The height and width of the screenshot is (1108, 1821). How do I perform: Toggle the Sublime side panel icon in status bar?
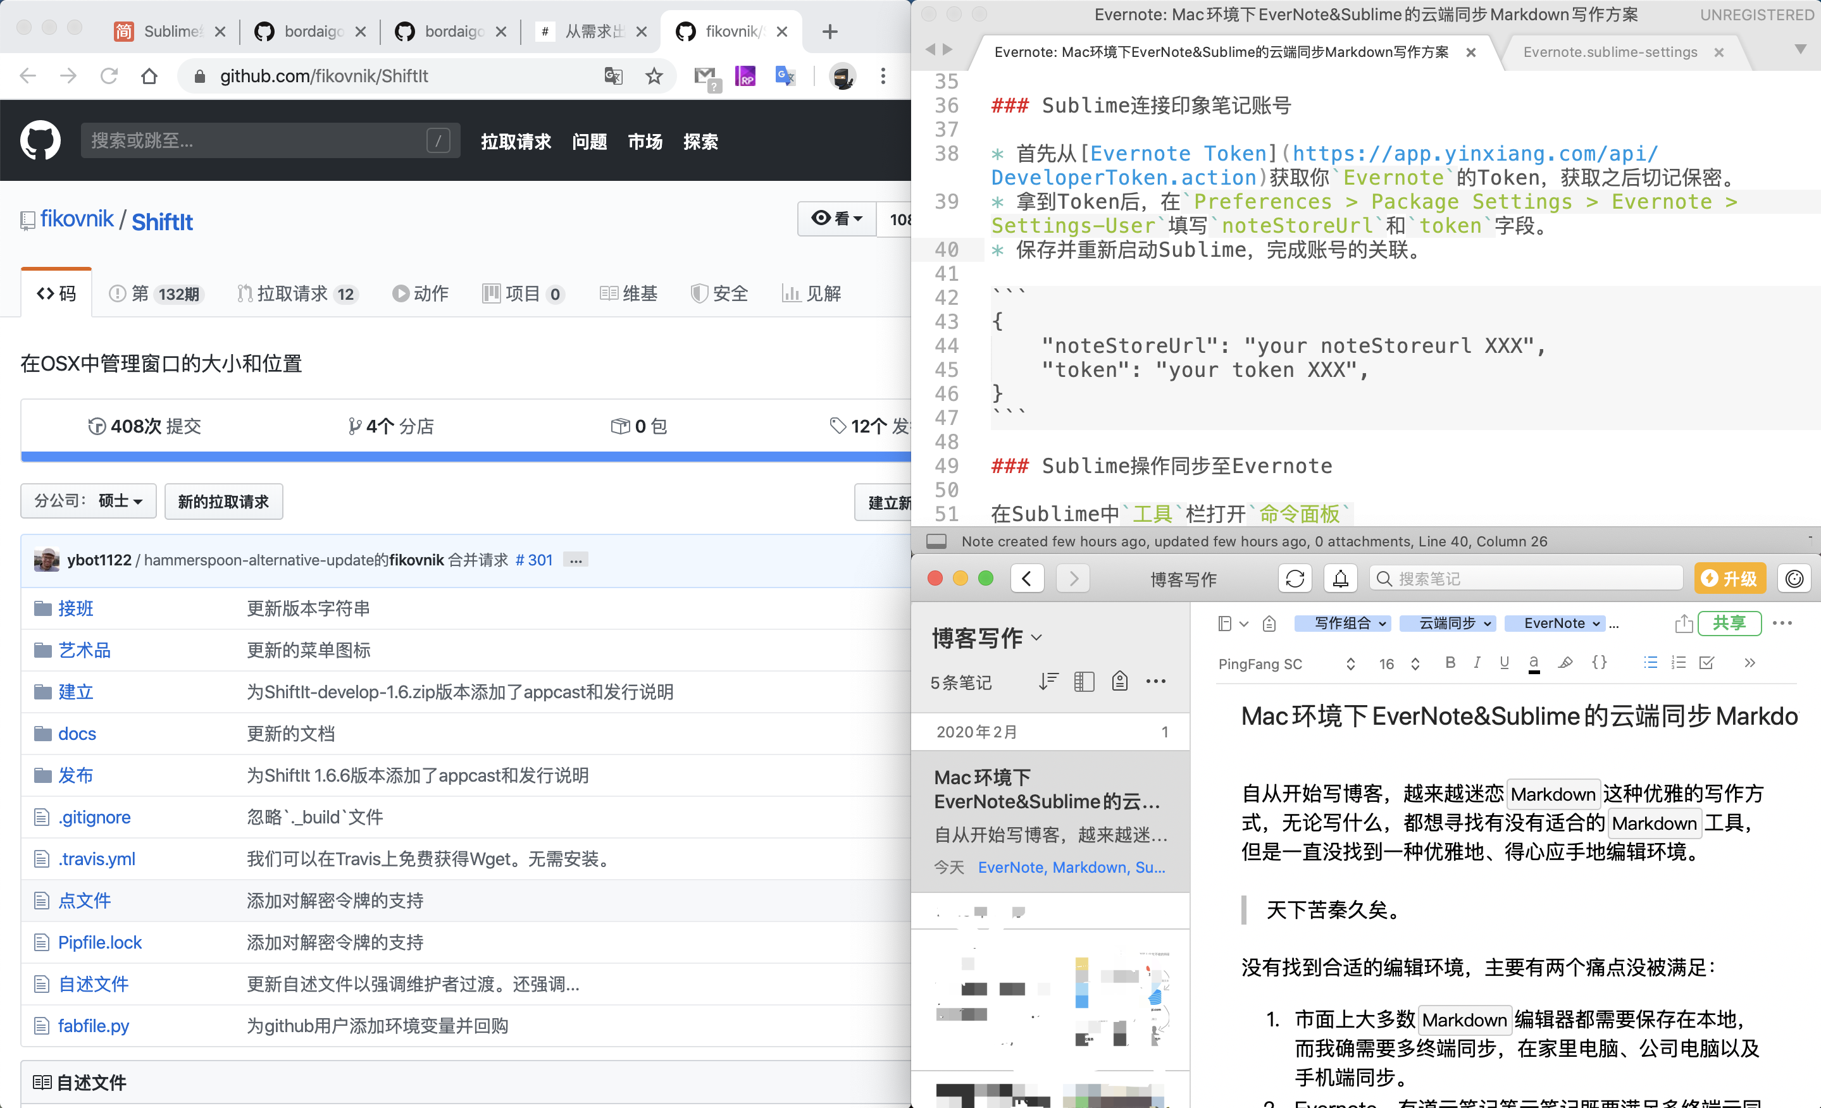tap(936, 541)
